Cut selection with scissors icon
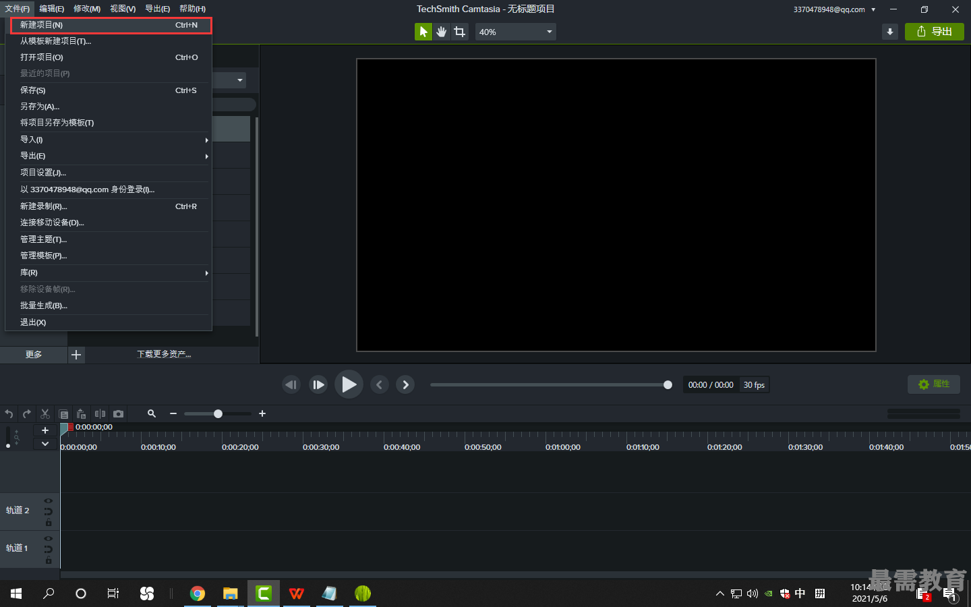971x607 pixels. pos(45,413)
